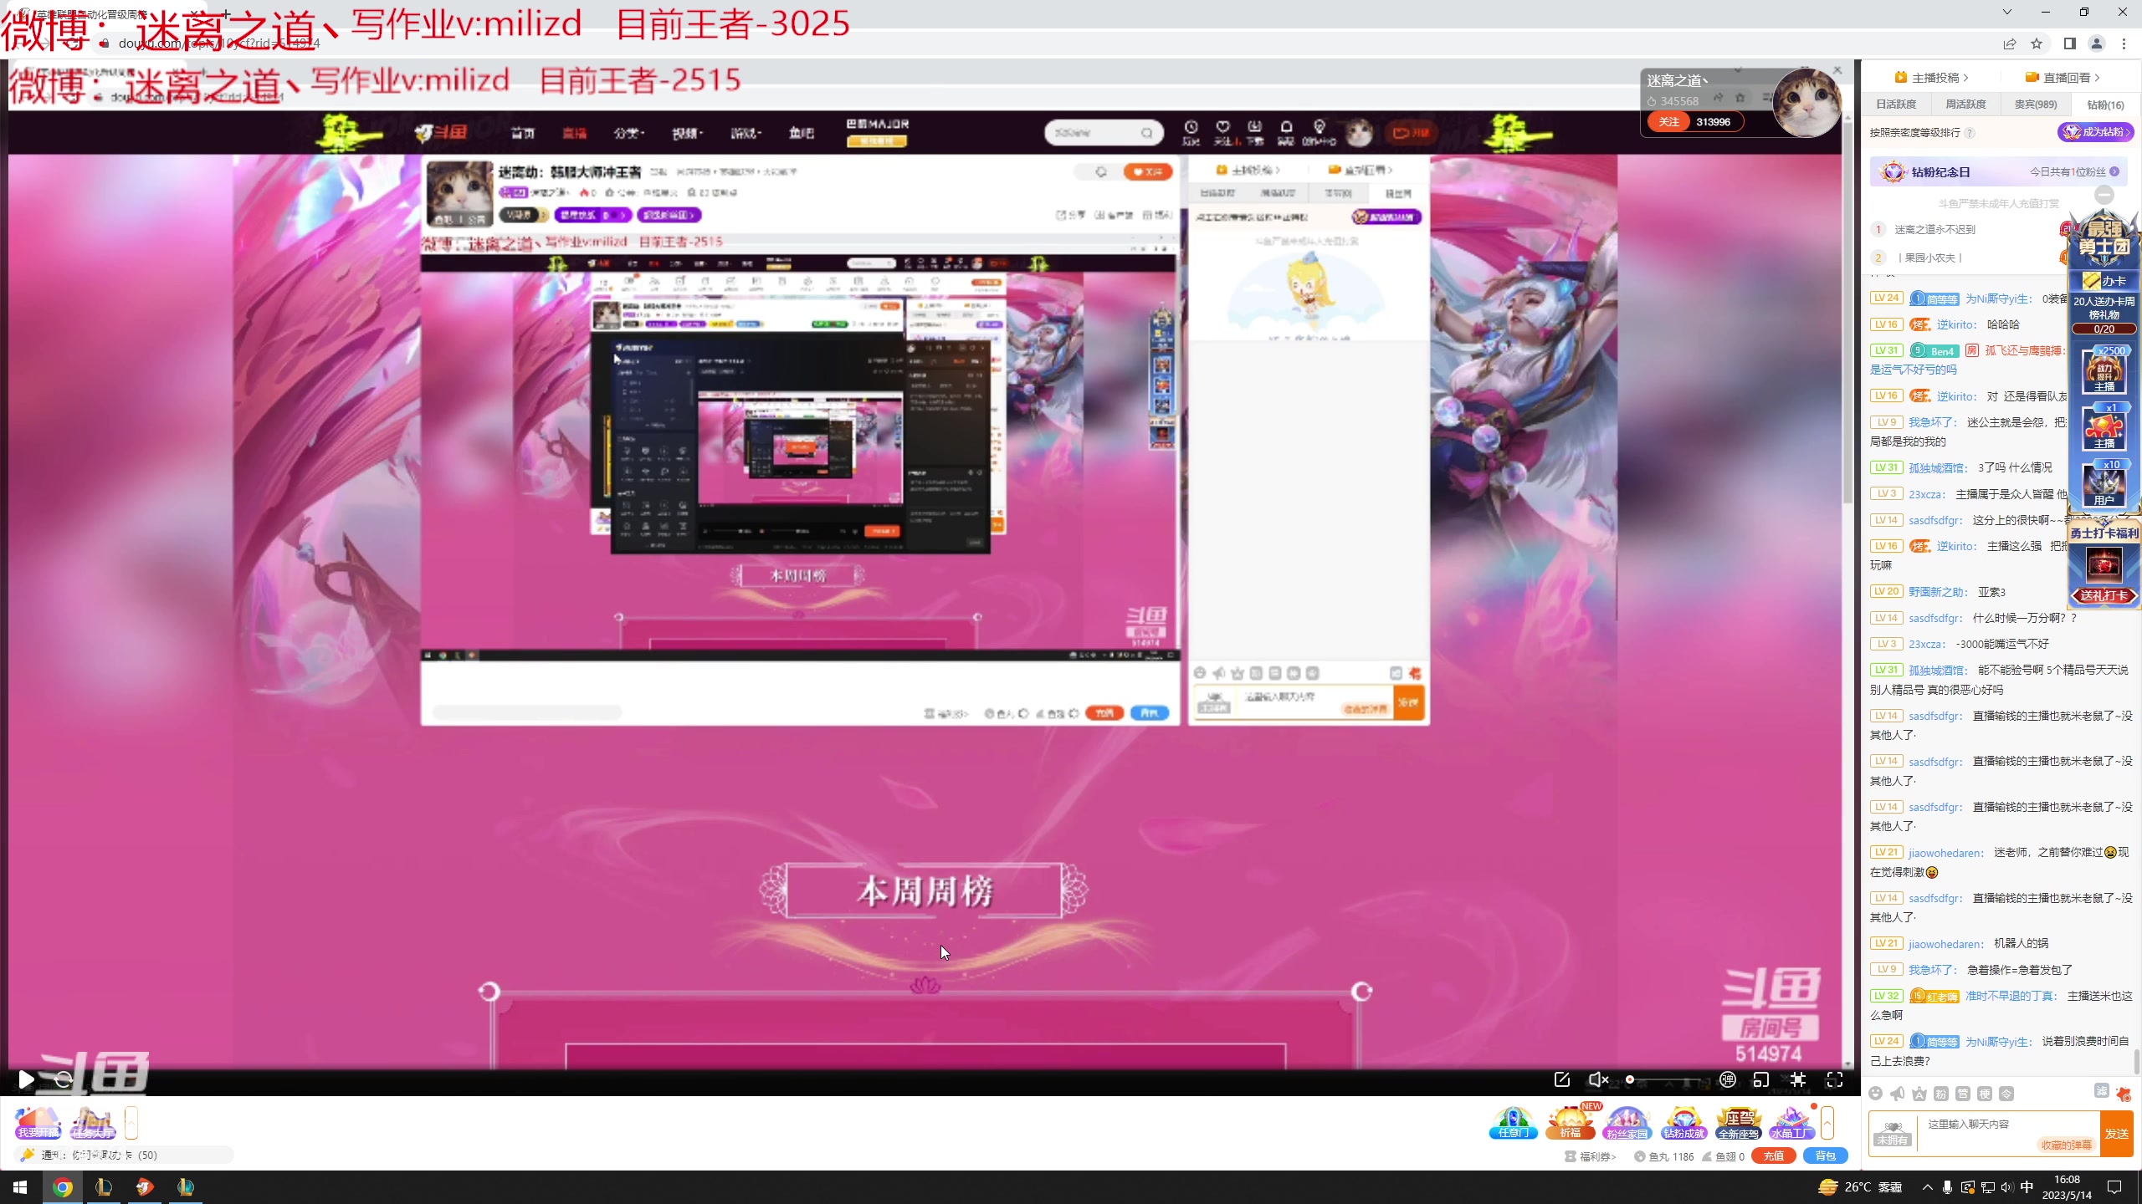Switch to 贵宾(989) tab
The width and height of the screenshot is (2142, 1204).
[x=2035, y=105]
